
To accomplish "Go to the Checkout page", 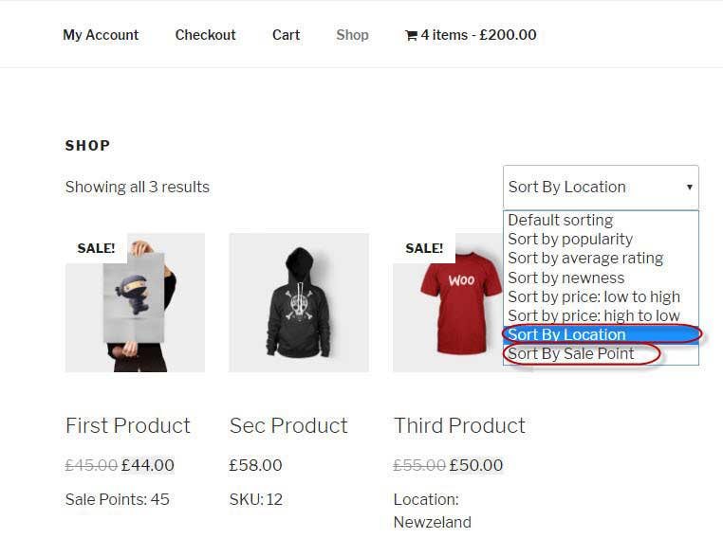I will pos(205,35).
